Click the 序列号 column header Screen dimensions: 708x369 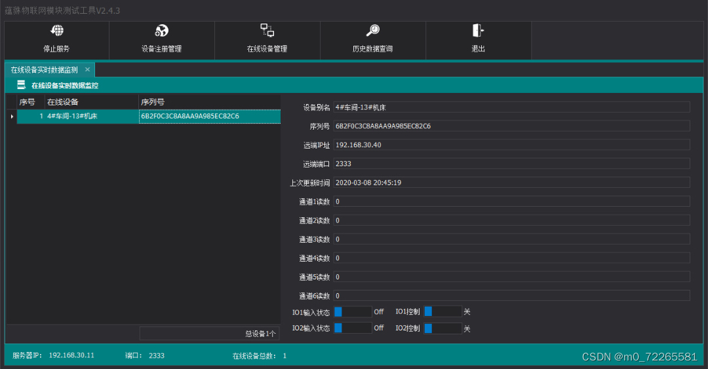tap(210, 102)
